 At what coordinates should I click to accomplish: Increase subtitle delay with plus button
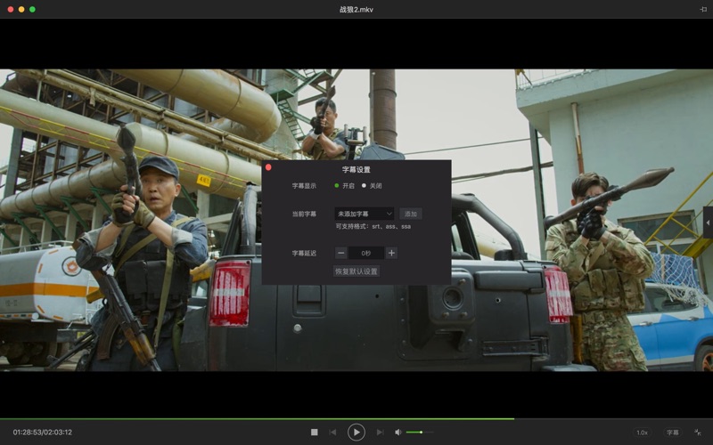391,253
